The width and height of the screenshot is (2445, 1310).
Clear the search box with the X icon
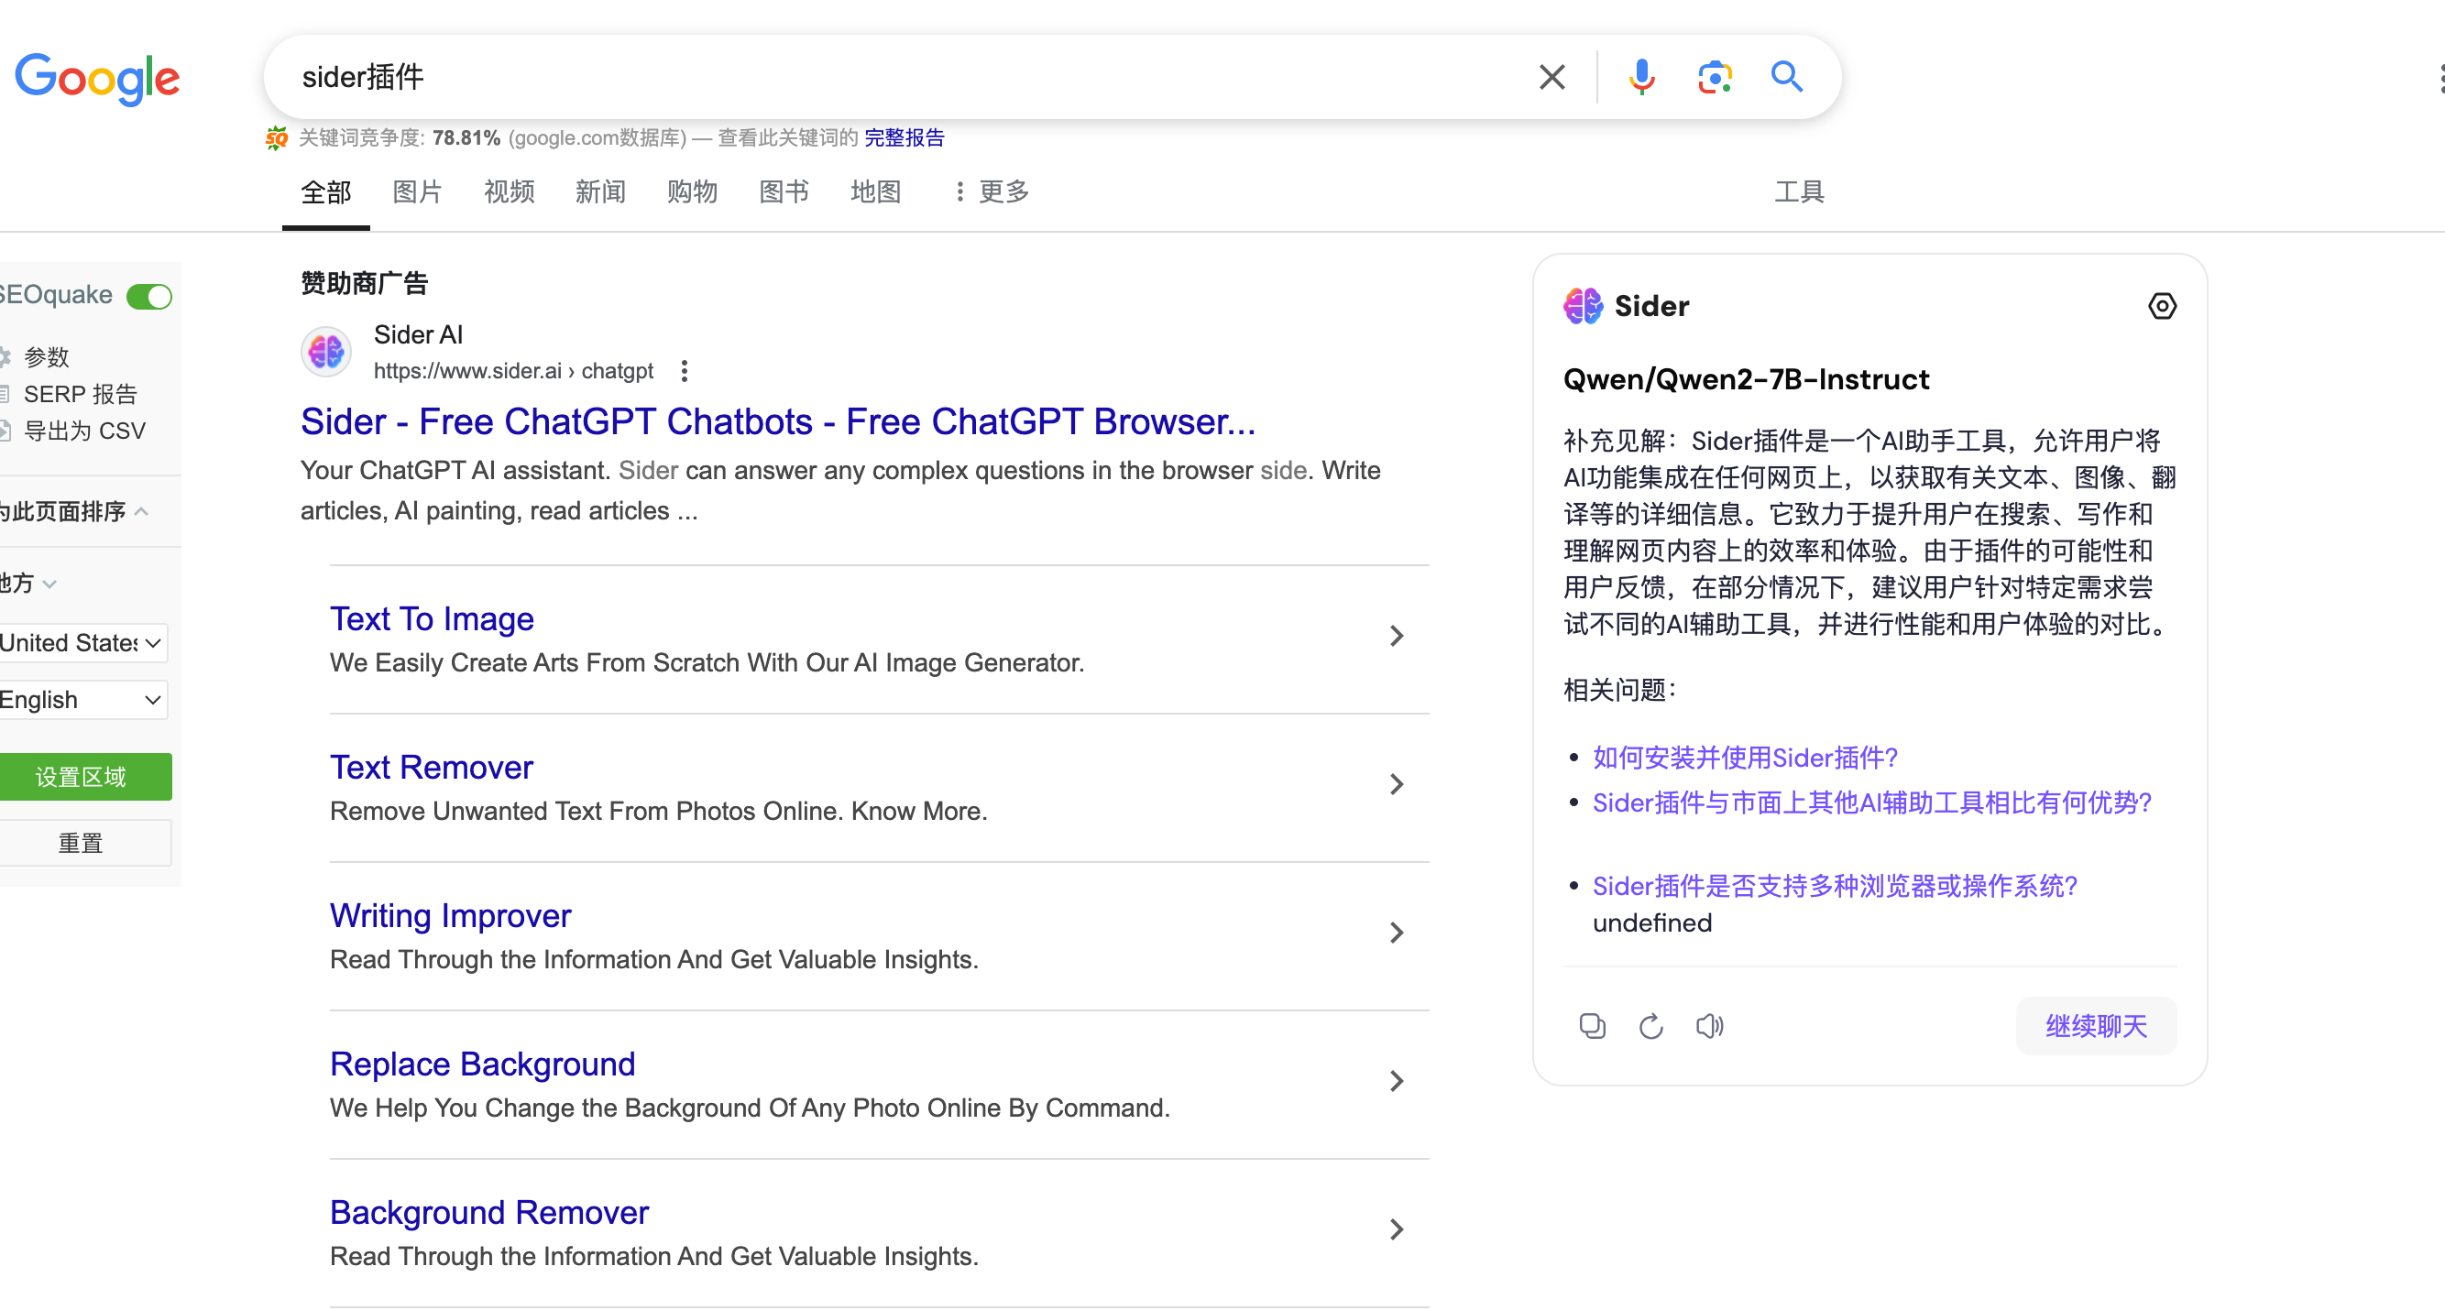[x=1551, y=77]
